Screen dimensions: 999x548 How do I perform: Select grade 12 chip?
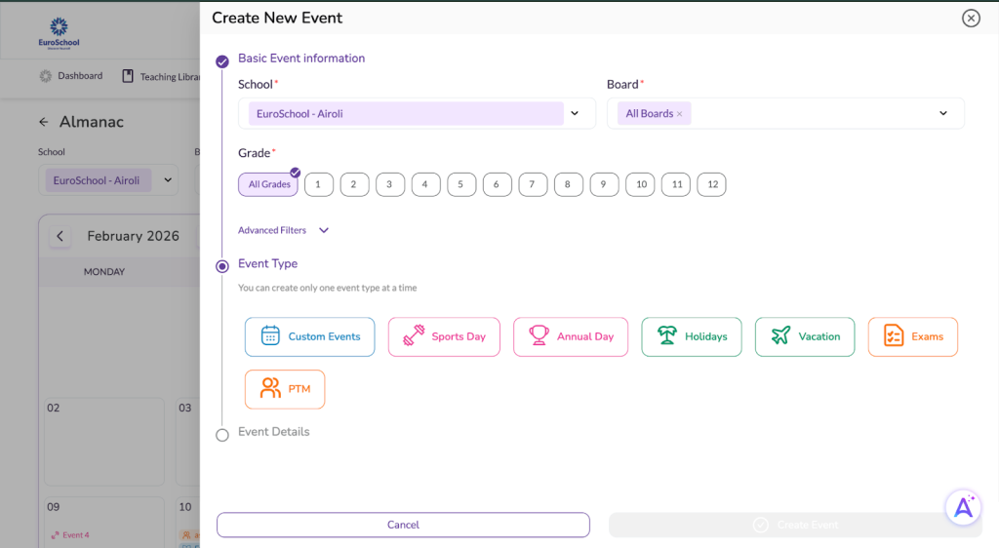pyautogui.click(x=712, y=184)
